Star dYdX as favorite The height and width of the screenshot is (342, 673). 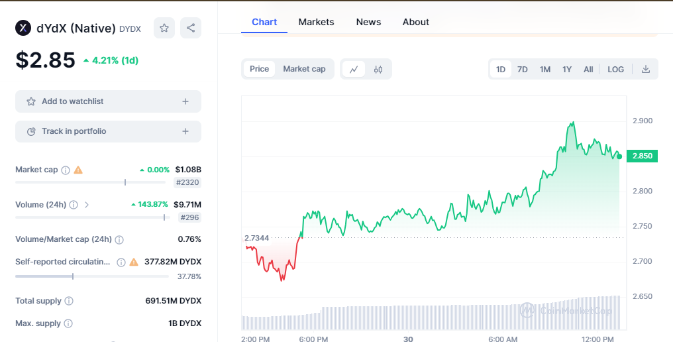click(164, 28)
